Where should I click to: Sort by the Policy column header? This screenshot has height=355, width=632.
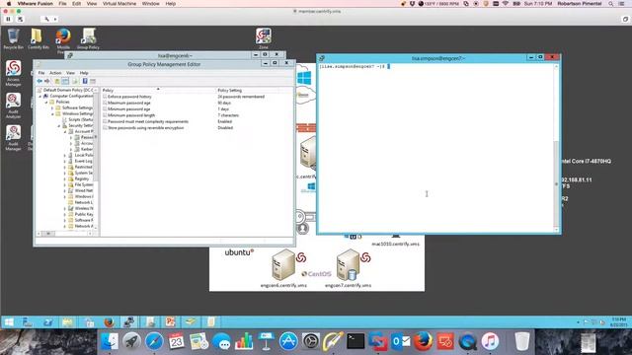[x=158, y=90]
